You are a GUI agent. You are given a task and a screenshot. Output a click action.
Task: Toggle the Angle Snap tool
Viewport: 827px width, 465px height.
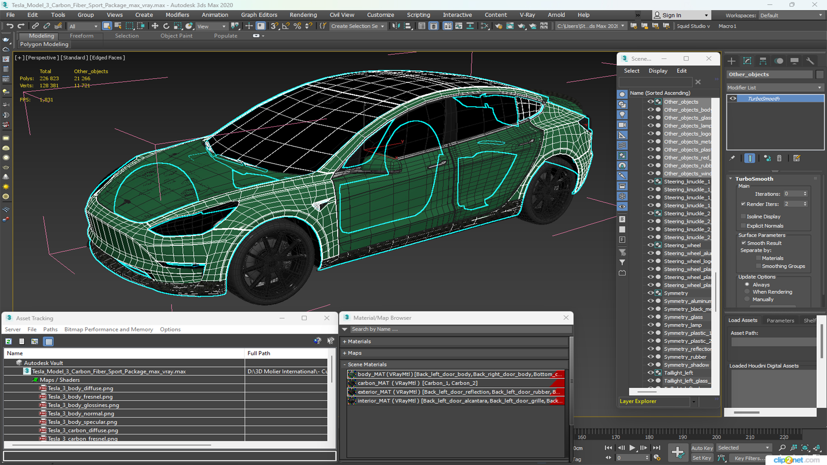tap(286, 26)
